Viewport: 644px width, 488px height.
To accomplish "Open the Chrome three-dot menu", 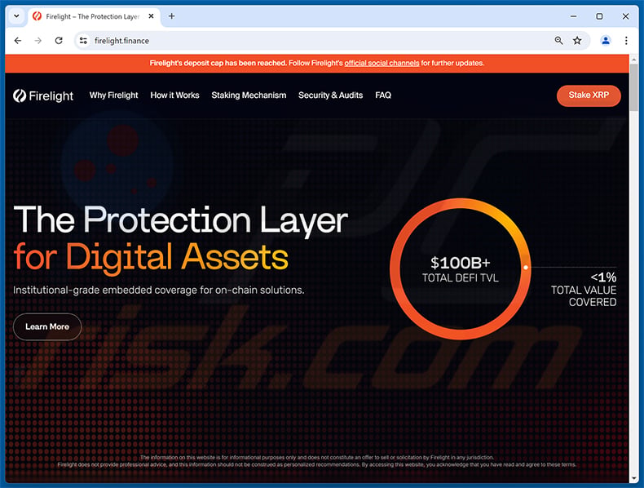I will coord(626,40).
